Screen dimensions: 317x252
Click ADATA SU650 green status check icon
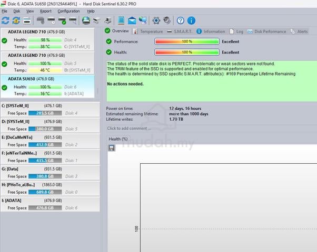(x=4, y=88)
